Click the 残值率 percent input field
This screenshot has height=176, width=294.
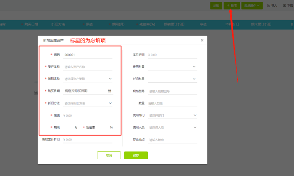pyautogui.click(x=104, y=128)
